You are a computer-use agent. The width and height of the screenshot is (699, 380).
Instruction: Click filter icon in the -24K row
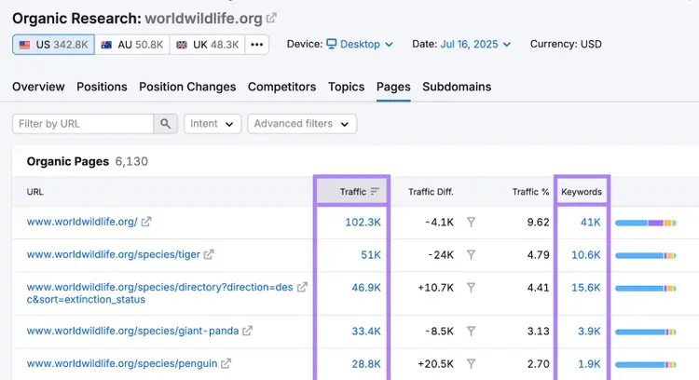click(x=472, y=255)
